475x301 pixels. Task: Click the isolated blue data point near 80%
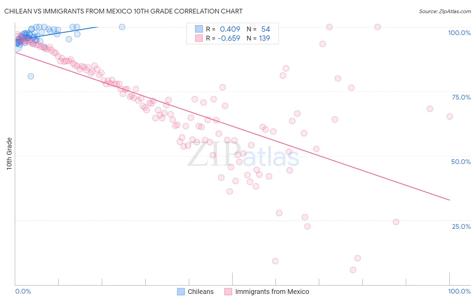31,76
